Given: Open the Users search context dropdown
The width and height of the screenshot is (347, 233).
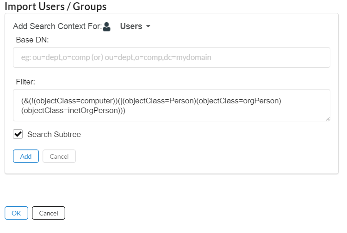Looking at the screenshot, I should pyautogui.click(x=131, y=26).
